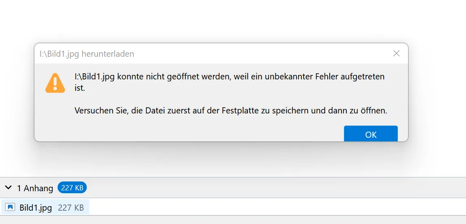
Task: Click the OK button in the error dialog
Action: point(371,134)
